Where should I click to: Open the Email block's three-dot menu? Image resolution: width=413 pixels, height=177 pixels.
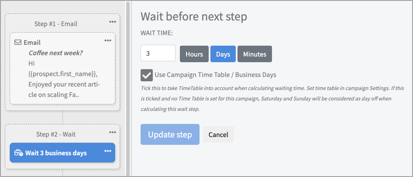[108, 40]
